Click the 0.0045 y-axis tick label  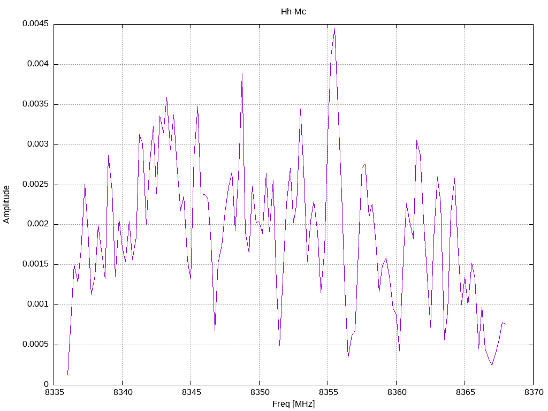pyautogui.click(x=36, y=24)
